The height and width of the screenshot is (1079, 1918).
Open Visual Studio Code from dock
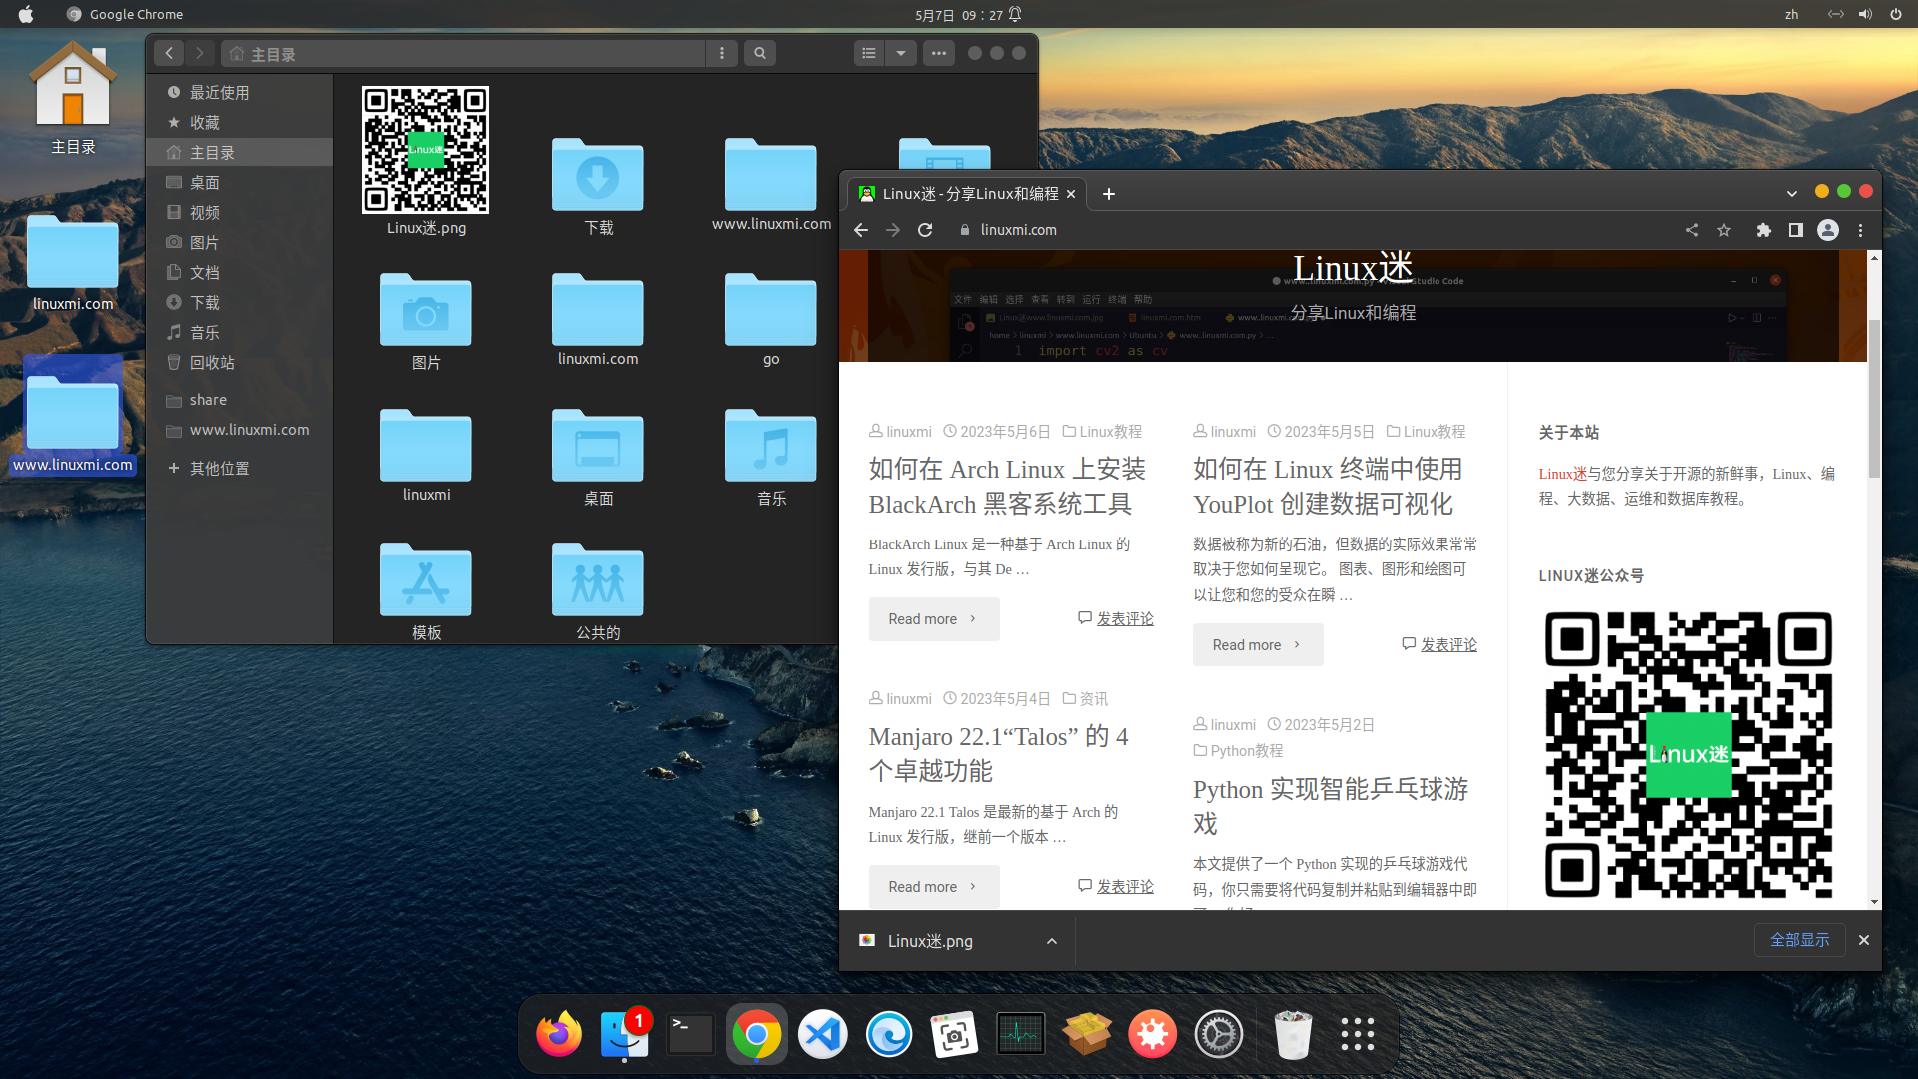[x=823, y=1035]
